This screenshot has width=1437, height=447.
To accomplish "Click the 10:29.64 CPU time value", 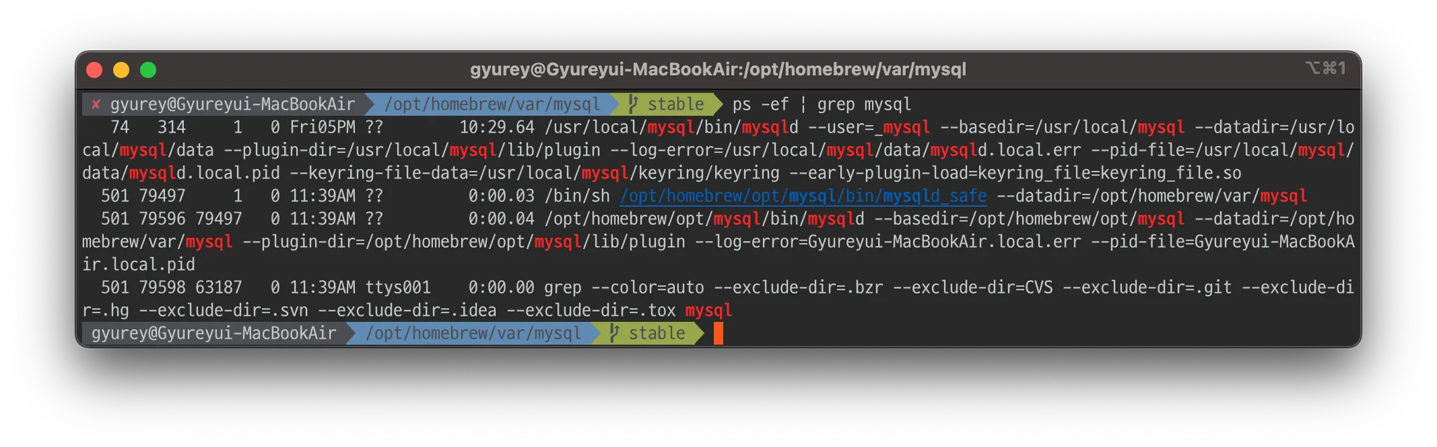I will 497,128.
